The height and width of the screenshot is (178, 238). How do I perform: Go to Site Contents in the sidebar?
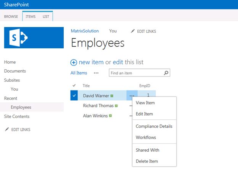(17, 116)
